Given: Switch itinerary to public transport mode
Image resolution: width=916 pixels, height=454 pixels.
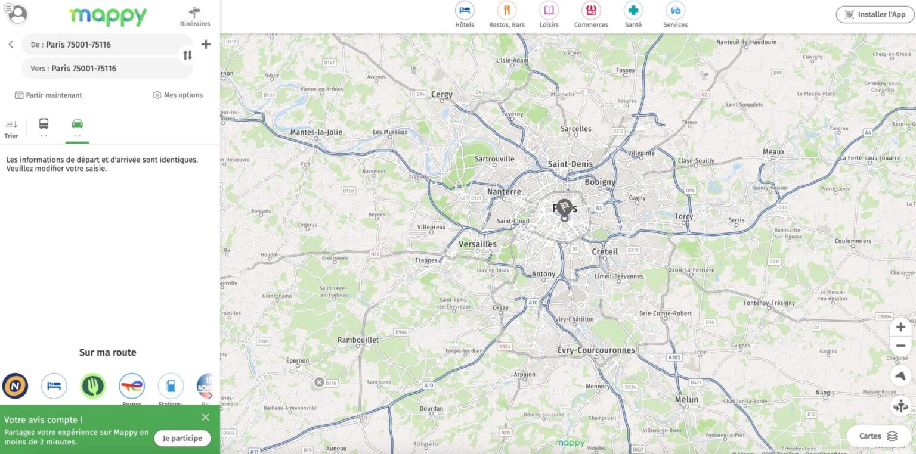Looking at the screenshot, I should tap(43, 125).
